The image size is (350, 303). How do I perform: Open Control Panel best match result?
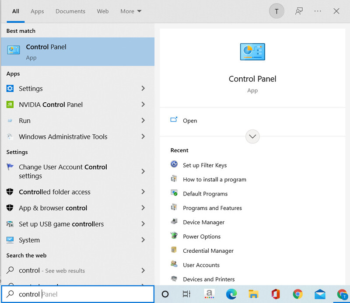click(78, 52)
